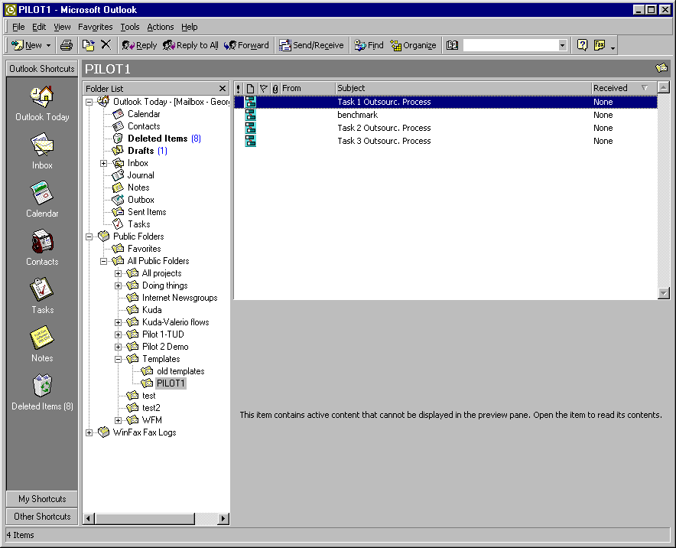Viewport: 676px width, 548px height.
Task: Open the Address Book icon
Action: [x=452, y=45]
